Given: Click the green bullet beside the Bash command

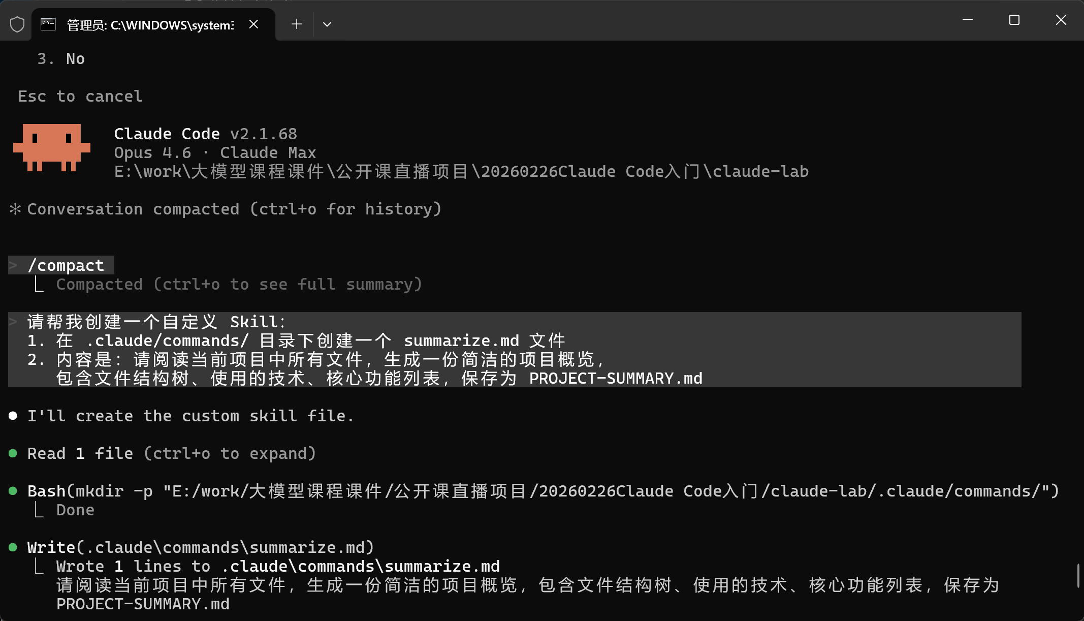Looking at the screenshot, I should 13,491.
